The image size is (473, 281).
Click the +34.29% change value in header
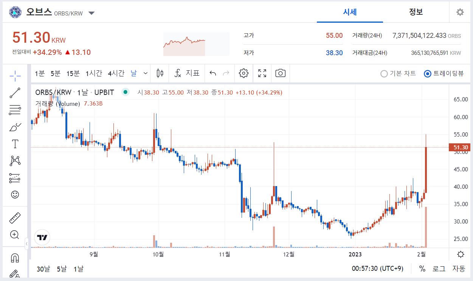tap(47, 52)
